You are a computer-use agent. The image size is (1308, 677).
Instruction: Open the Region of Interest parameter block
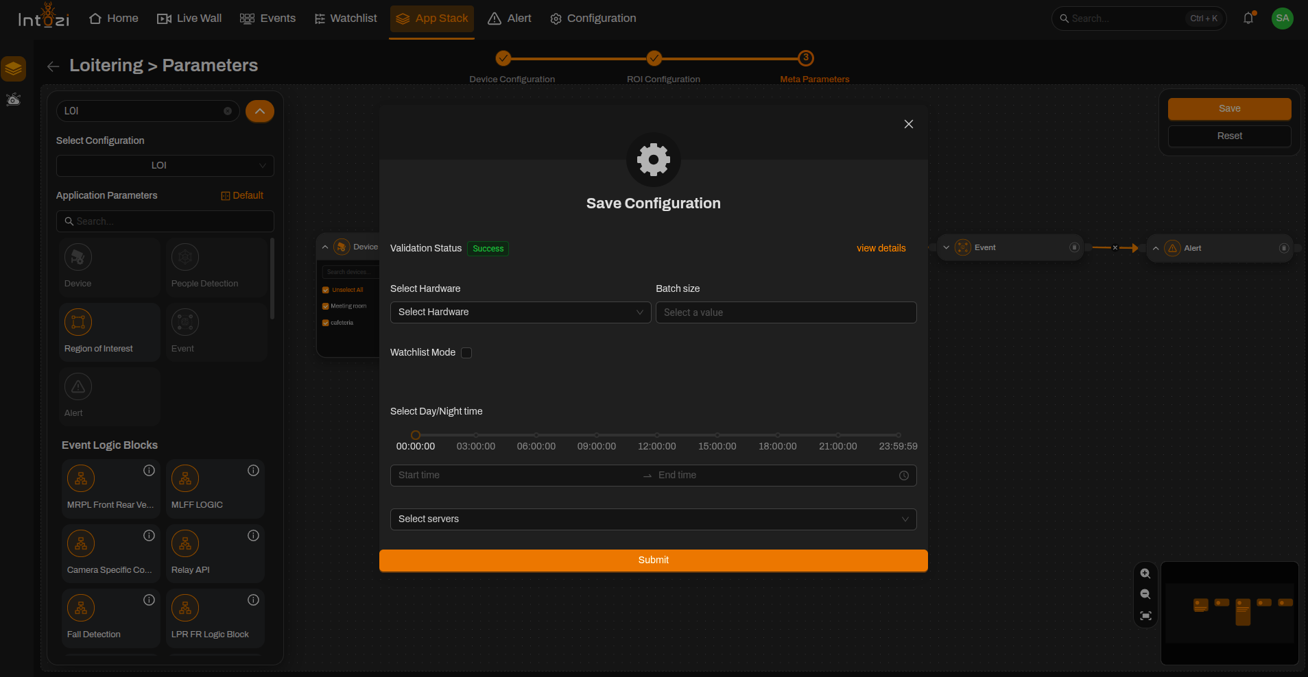click(109, 332)
